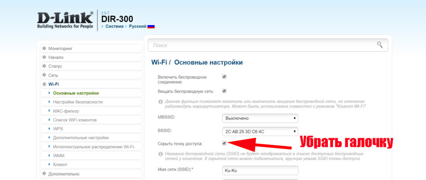The width and height of the screenshot is (426, 180).
Task: Click the D-Link logo
Action: point(65,20)
